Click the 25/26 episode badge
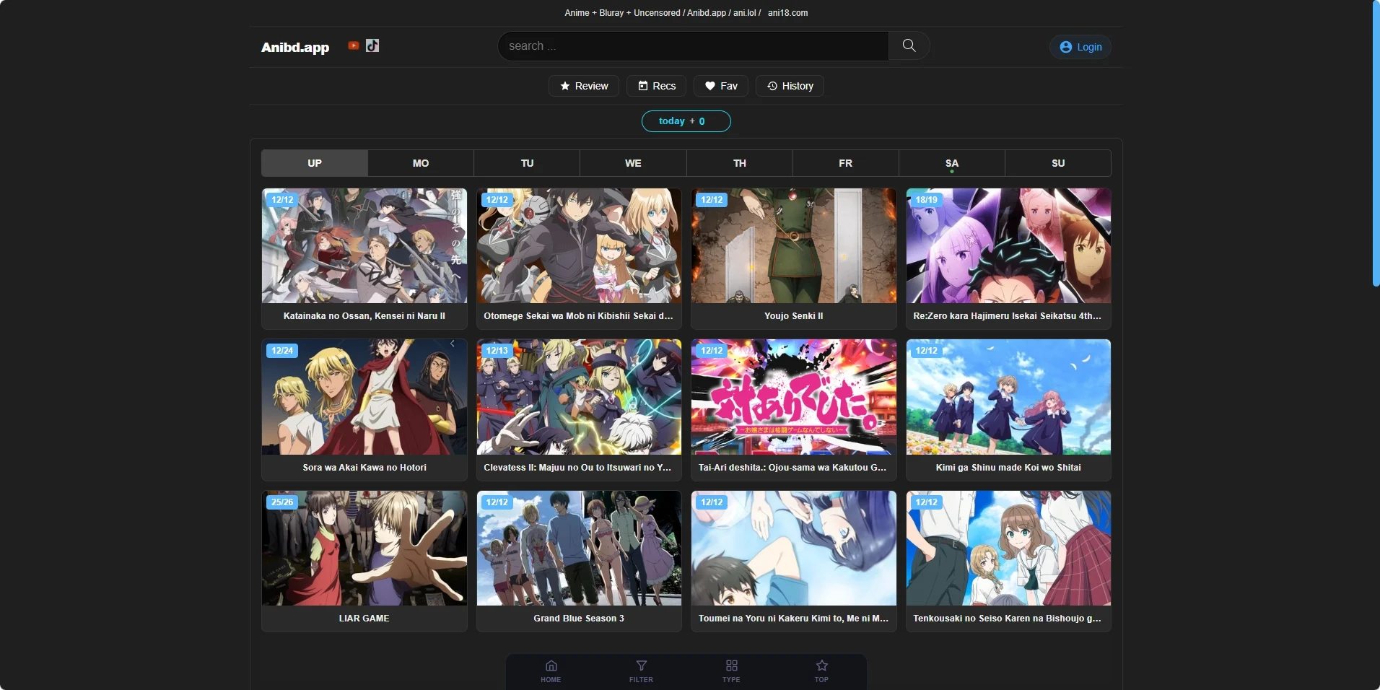Image resolution: width=1380 pixels, height=690 pixels. coord(282,502)
